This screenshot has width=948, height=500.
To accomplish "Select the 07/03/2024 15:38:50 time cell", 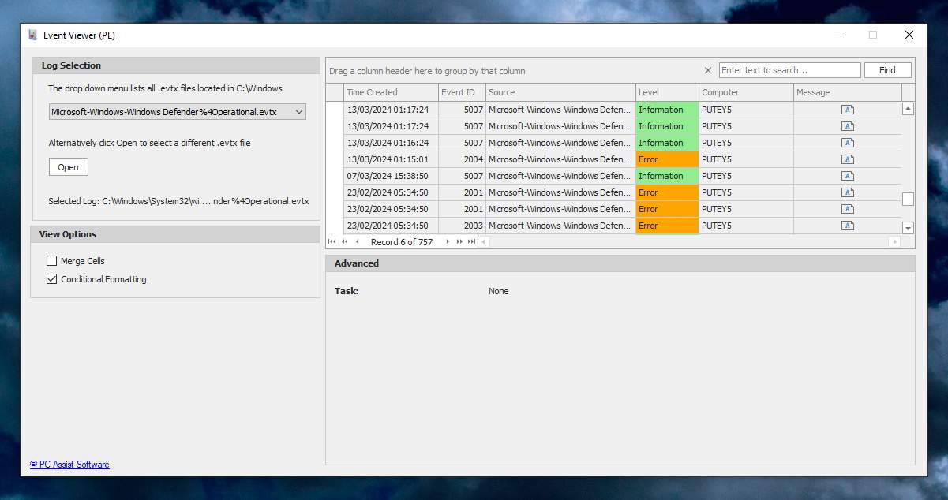I will click(x=391, y=176).
